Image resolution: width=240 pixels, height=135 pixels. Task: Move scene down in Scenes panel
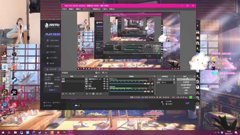pos(73,94)
